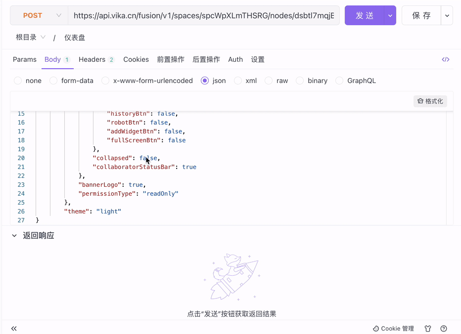Expand the save button dropdown arrow
The image size is (461, 334).
[447, 16]
